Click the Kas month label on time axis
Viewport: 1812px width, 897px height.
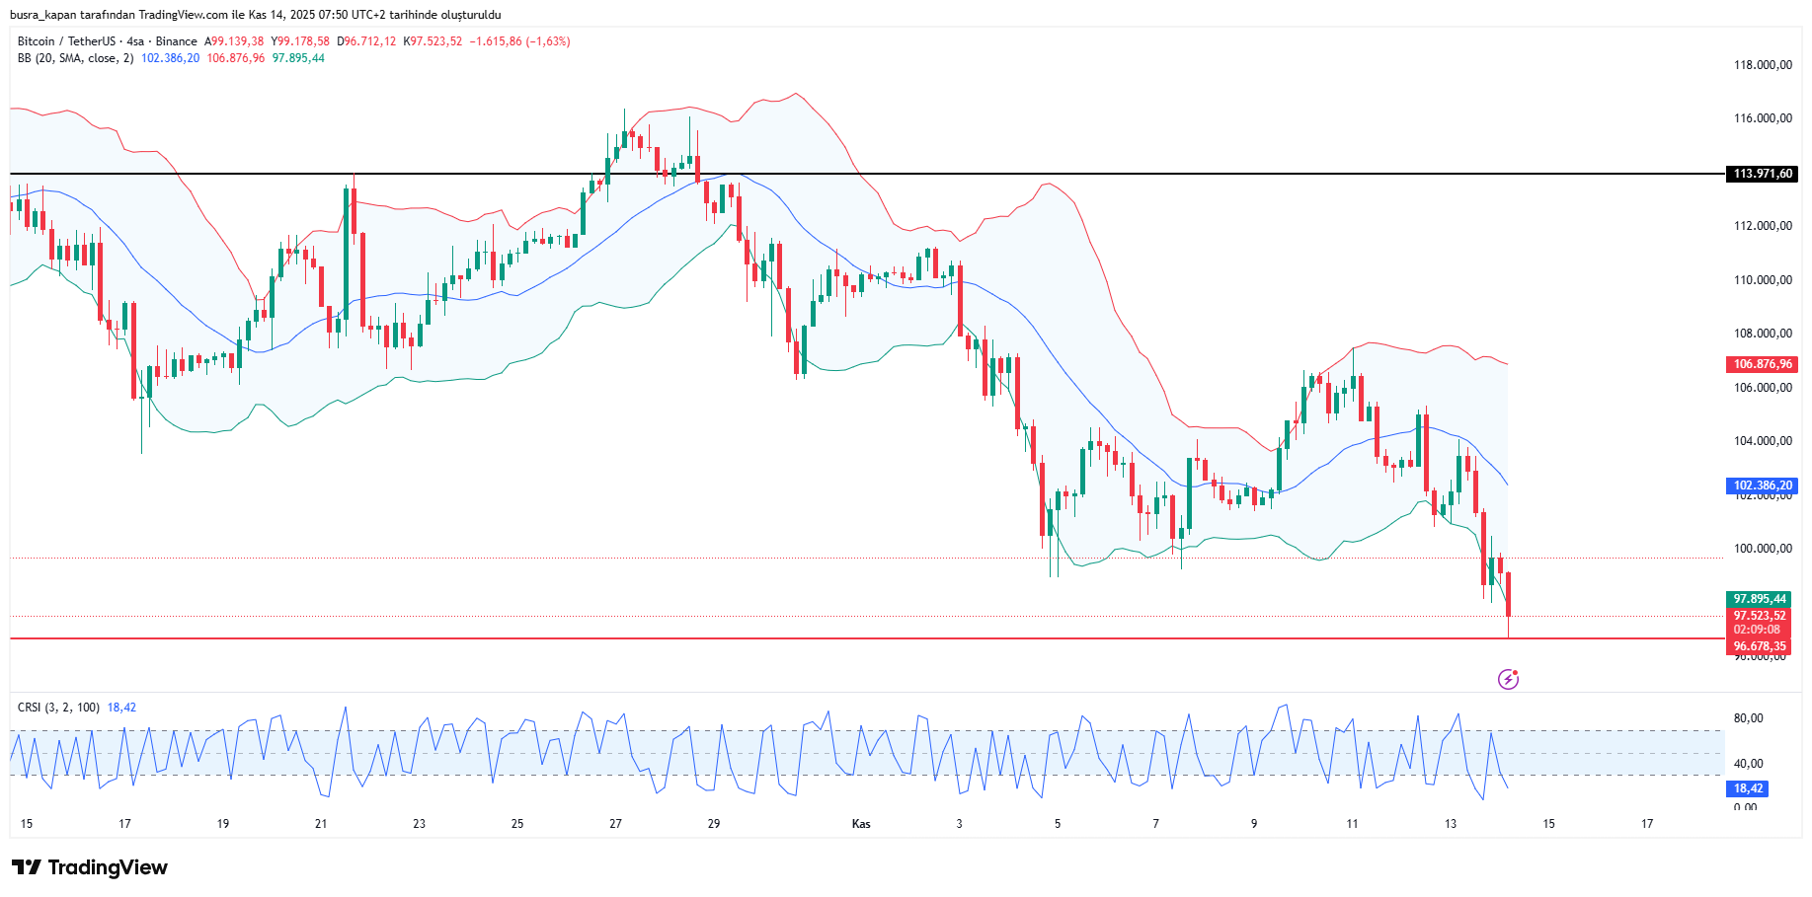861,824
